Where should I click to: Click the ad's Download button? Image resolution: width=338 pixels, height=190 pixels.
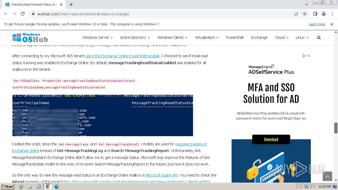[271, 139]
